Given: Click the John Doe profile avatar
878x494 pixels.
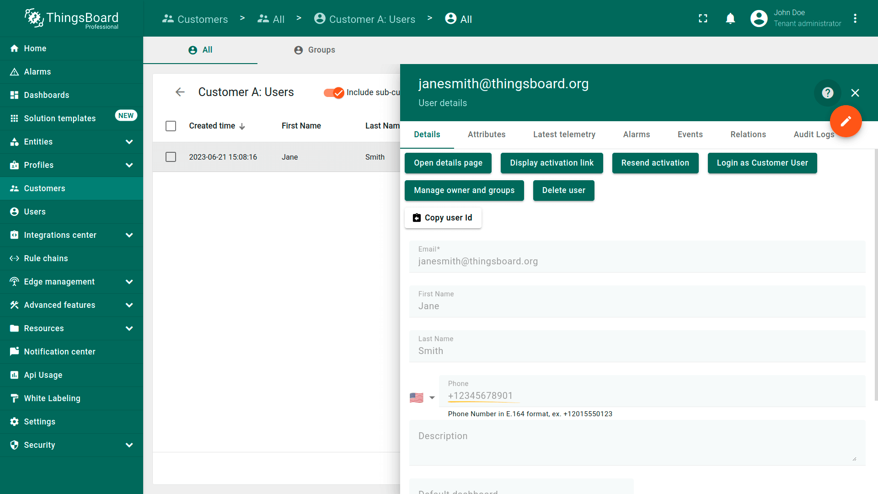Looking at the screenshot, I should pyautogui.click(x=759, y=18).
